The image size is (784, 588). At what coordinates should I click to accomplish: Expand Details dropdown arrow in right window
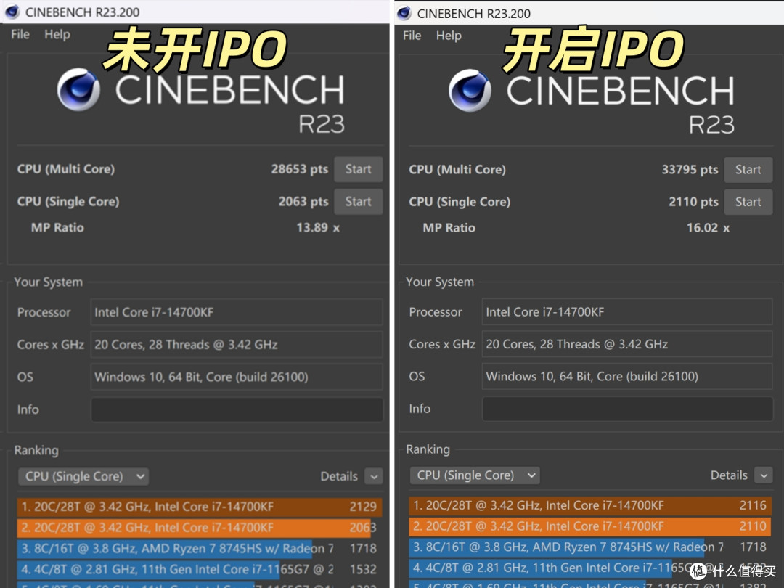pyautogui.click(x=764, y=475)
